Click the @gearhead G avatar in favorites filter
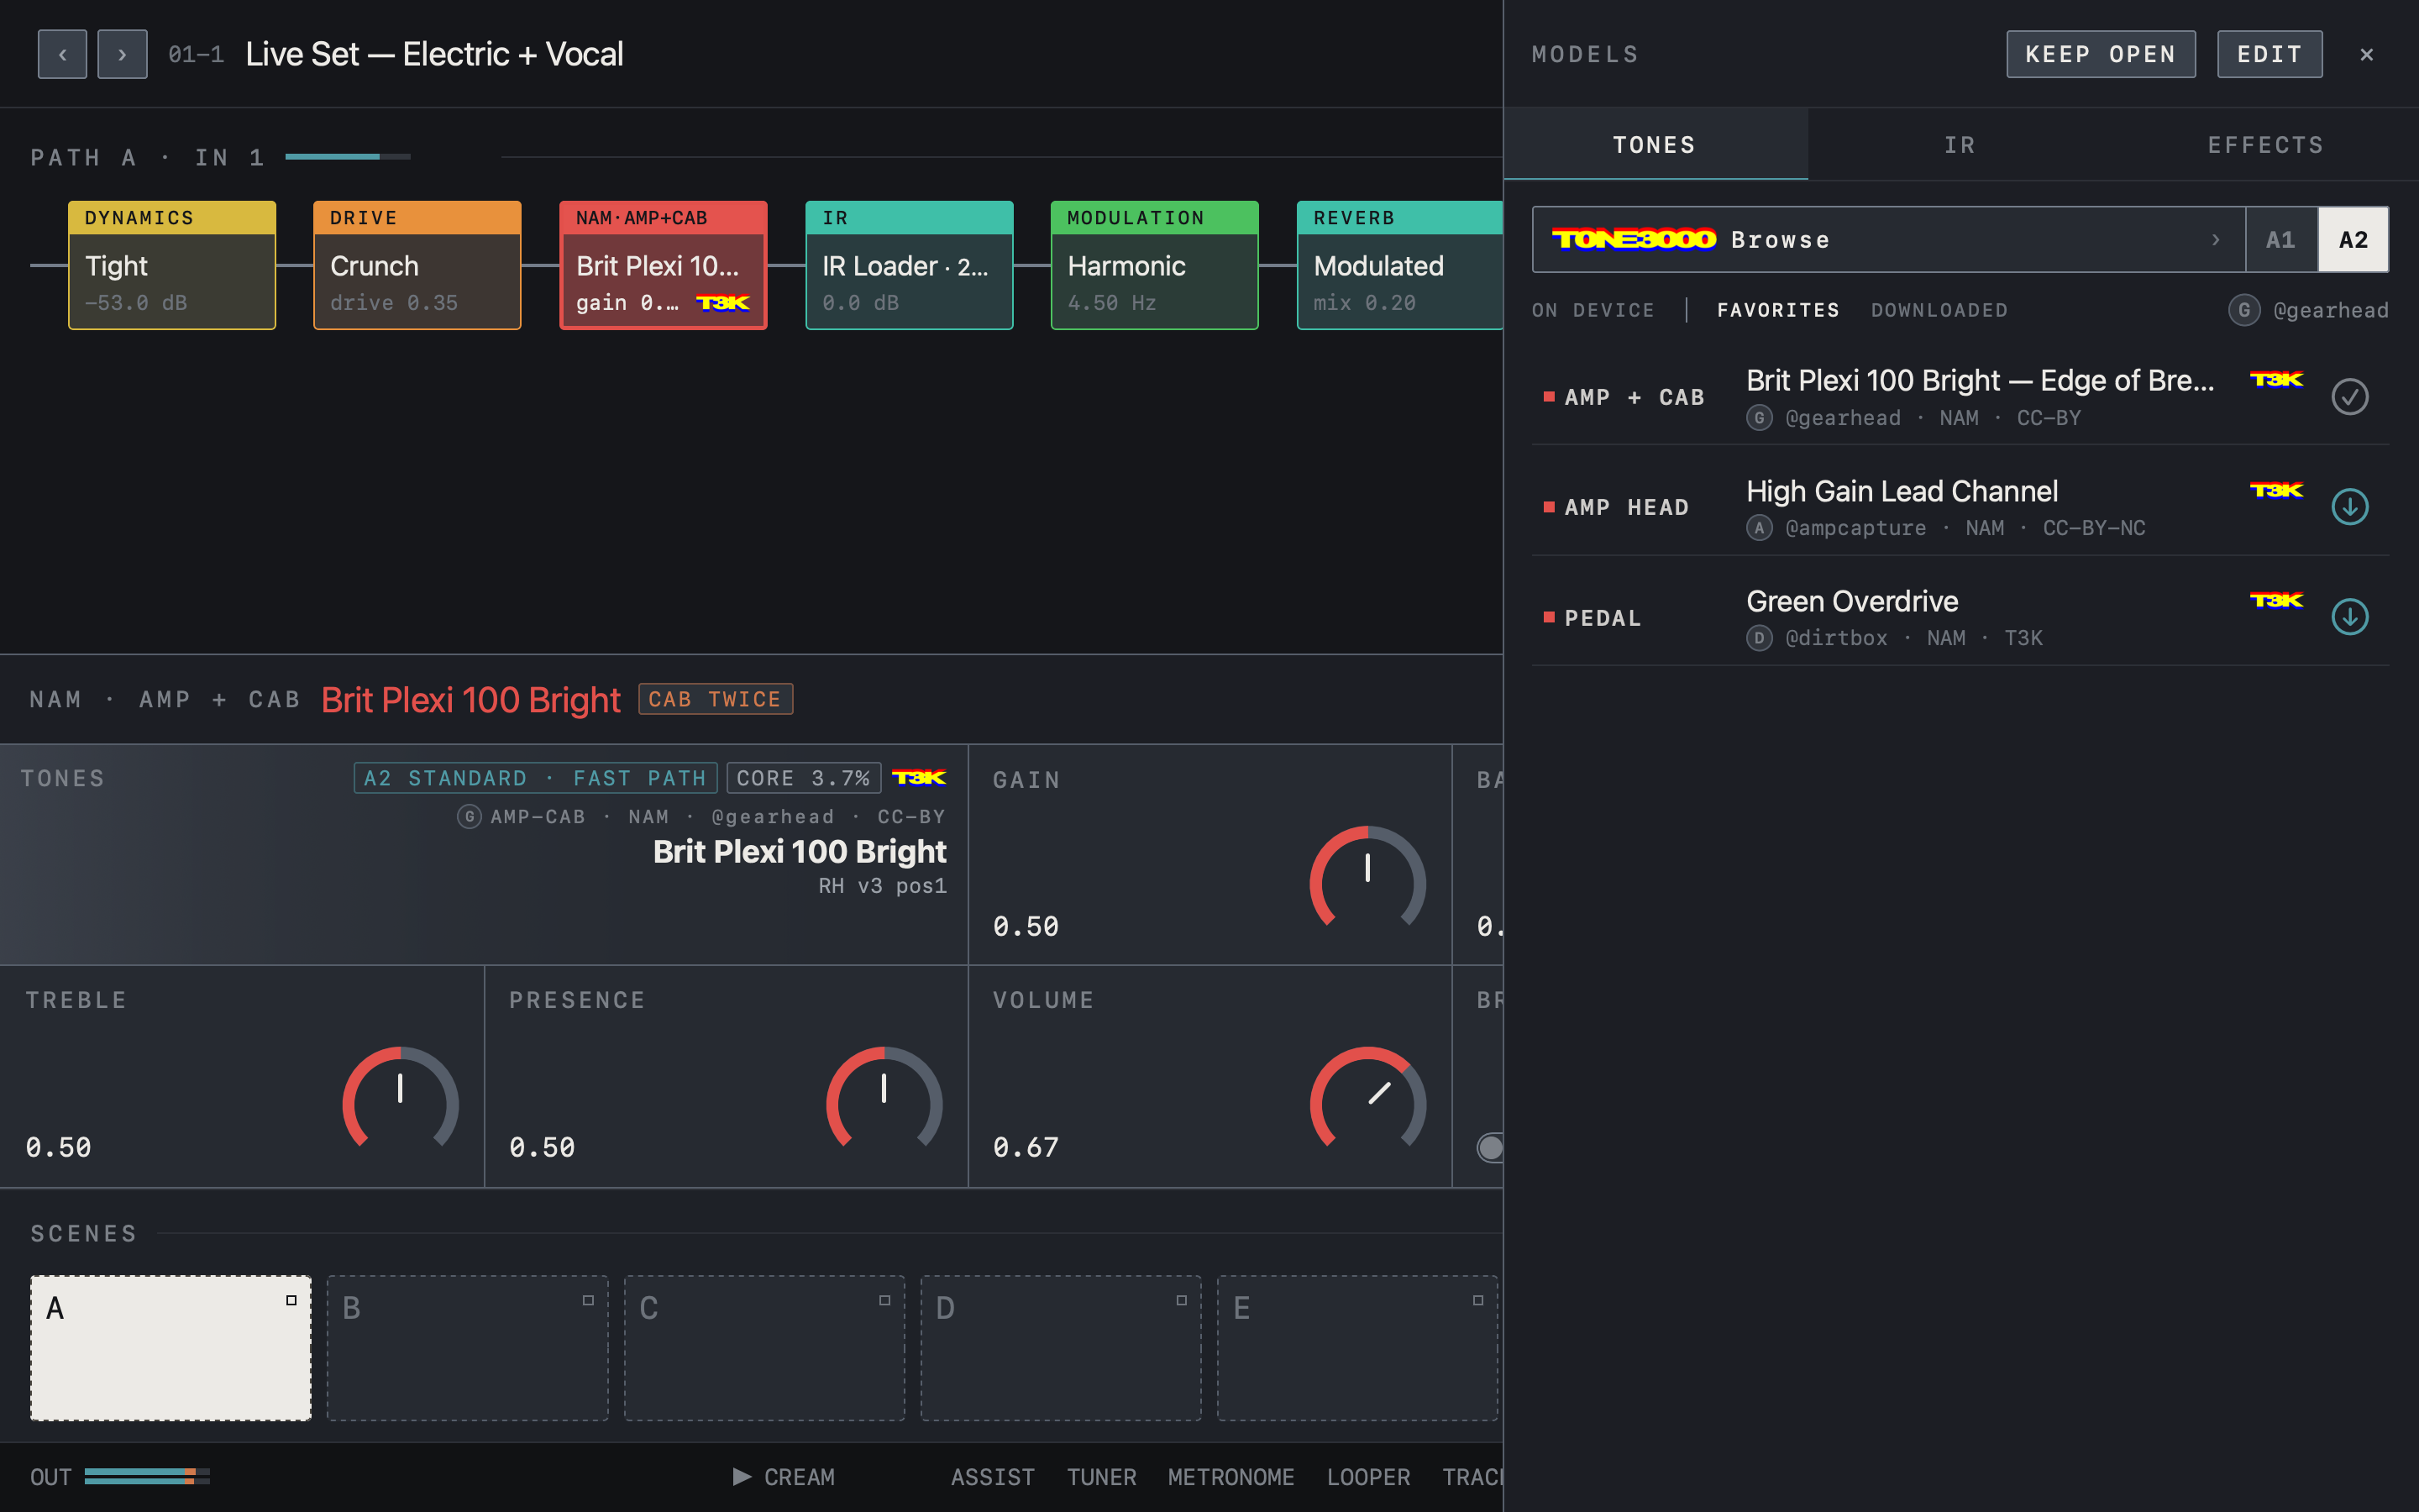The width and height of the screenshot is (2419, 1512). [2243, 310]
